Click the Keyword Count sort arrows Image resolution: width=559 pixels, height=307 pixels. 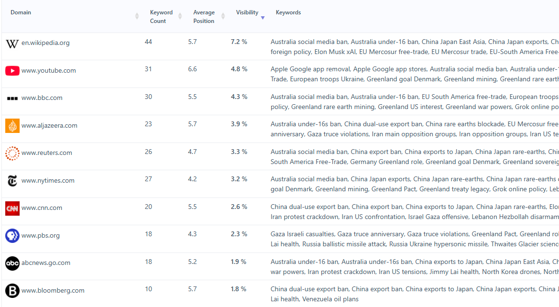click(x=179, y=16)
